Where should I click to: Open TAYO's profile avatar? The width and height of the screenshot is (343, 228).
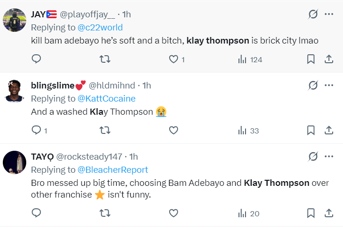pos(15,162)
